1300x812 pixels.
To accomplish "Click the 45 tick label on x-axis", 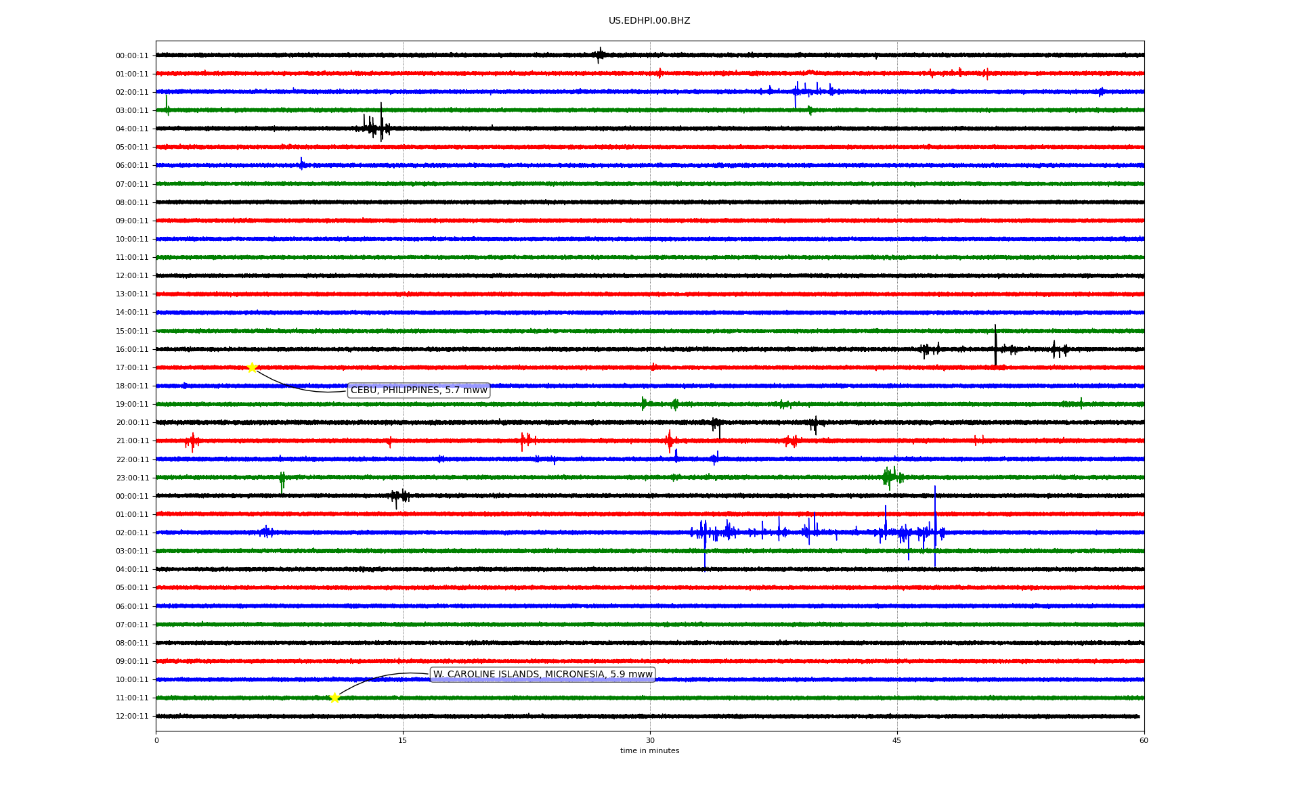I will (896, 740).
